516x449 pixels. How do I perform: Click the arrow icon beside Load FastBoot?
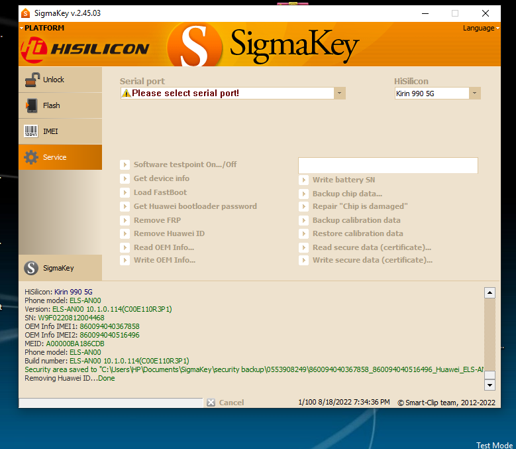point(125,192)
